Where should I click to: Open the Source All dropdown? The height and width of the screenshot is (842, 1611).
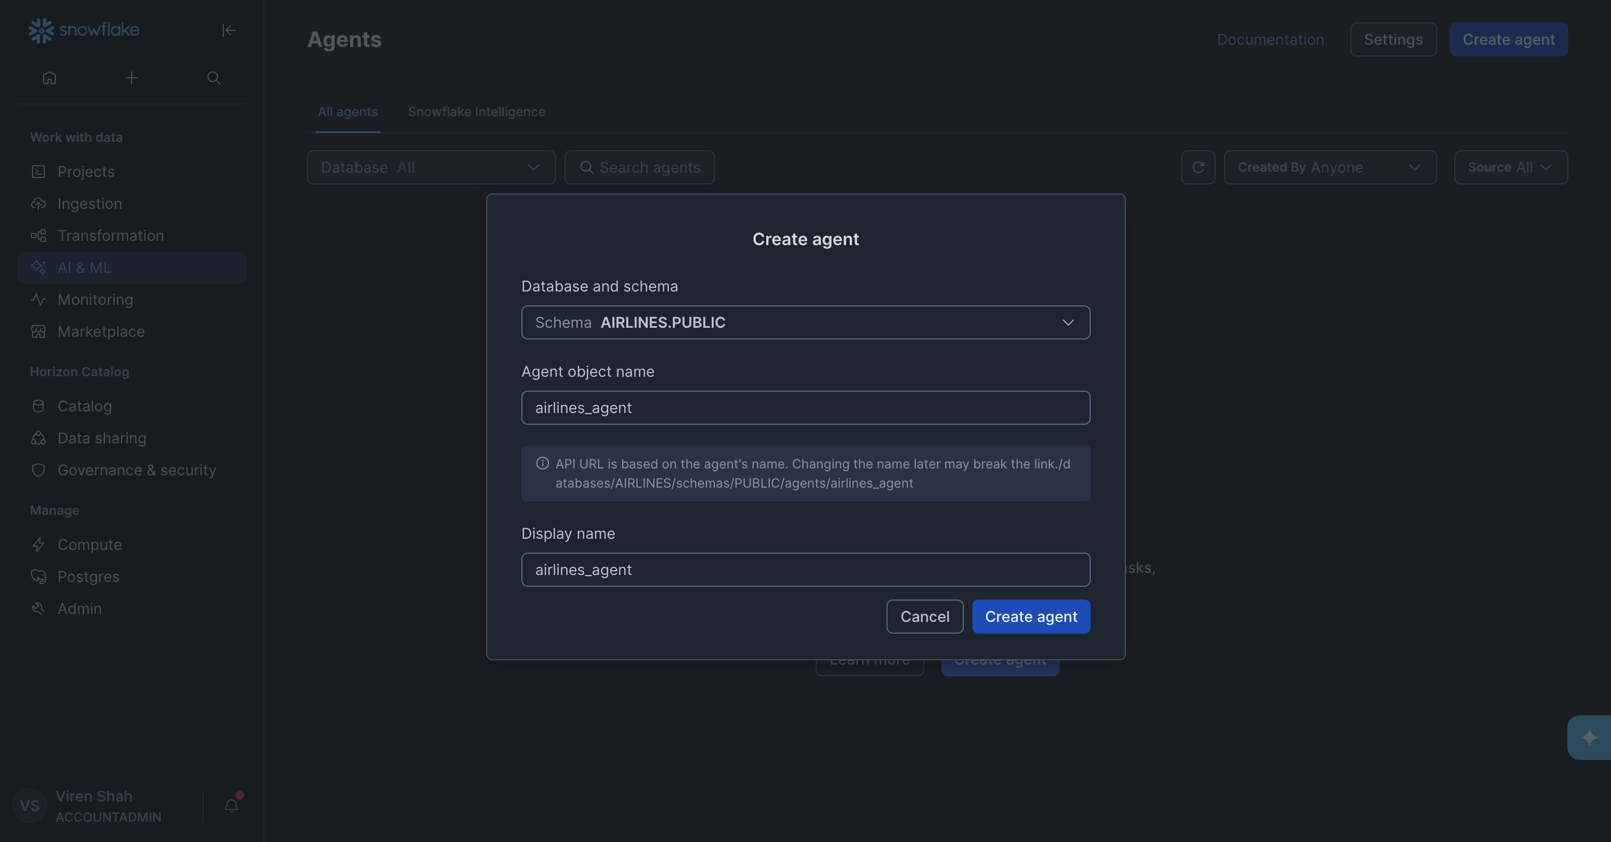(1510, 167)
